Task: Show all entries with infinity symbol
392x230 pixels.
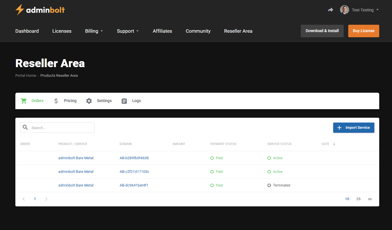Action: tap(370, 199)
